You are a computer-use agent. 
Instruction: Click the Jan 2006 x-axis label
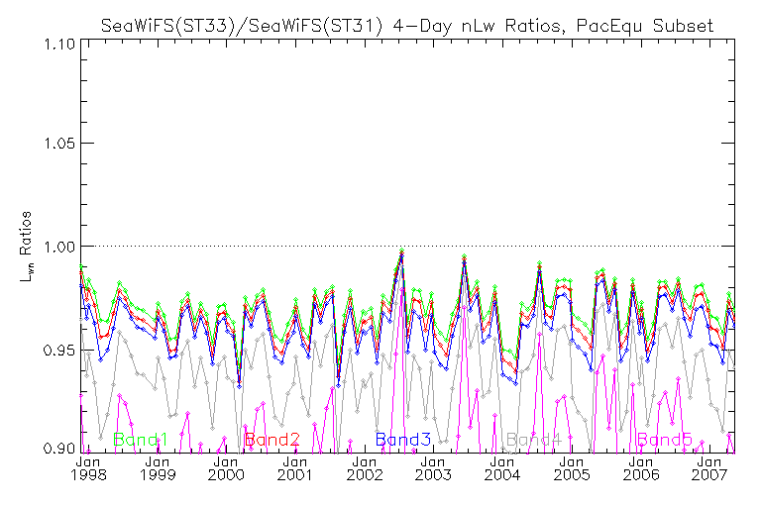(641, 468)
